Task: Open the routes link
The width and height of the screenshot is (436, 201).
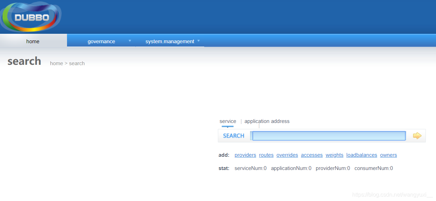Action: coord(266,155)
